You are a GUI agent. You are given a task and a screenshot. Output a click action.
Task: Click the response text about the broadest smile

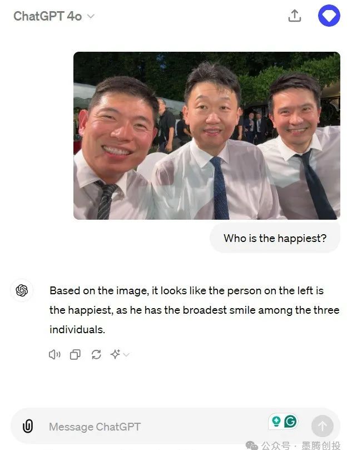194,310
